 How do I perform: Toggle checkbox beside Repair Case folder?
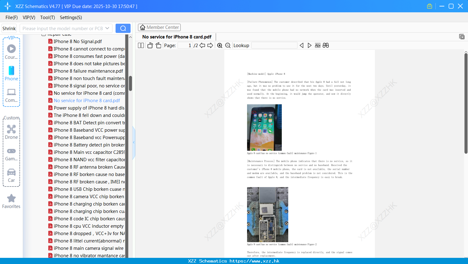pyautogui.click(x=44, y=35)
